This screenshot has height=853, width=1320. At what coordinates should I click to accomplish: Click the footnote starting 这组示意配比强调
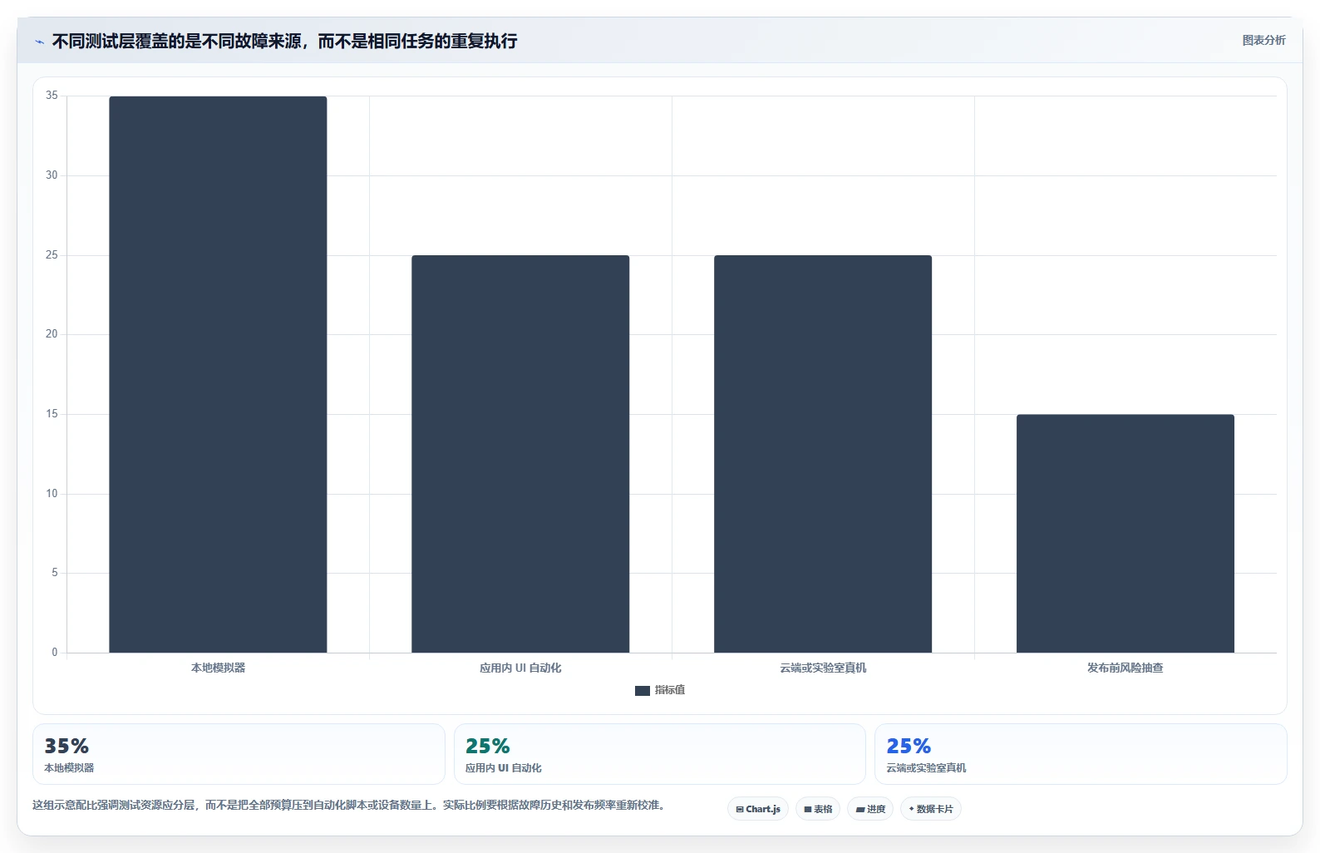(x=348, y=805)
